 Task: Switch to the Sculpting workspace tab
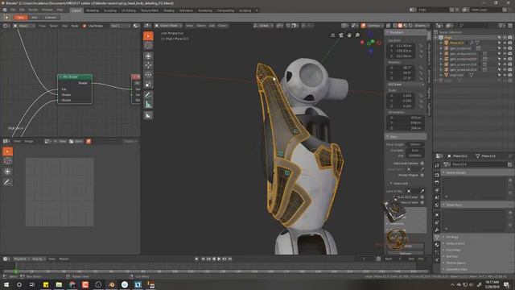[x=110, y=10]
